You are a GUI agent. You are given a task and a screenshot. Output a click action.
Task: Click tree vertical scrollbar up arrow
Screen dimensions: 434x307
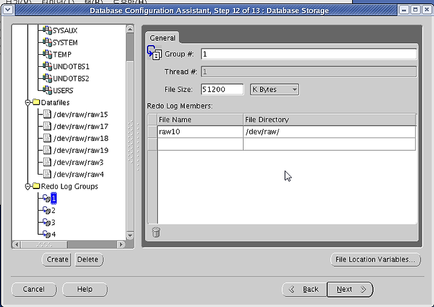(x=130, y=29)
